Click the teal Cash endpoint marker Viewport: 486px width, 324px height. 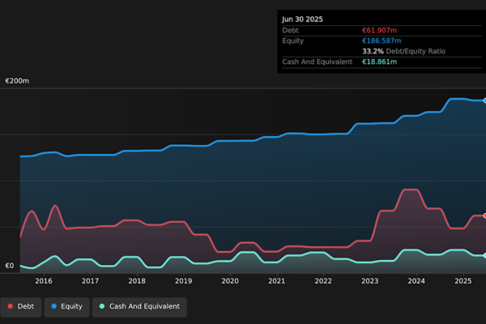484,255
